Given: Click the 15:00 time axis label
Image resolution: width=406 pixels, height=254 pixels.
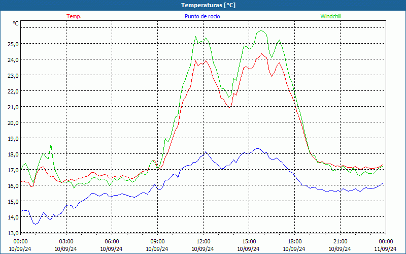Looking at the screenshot, I should point(249,242).
